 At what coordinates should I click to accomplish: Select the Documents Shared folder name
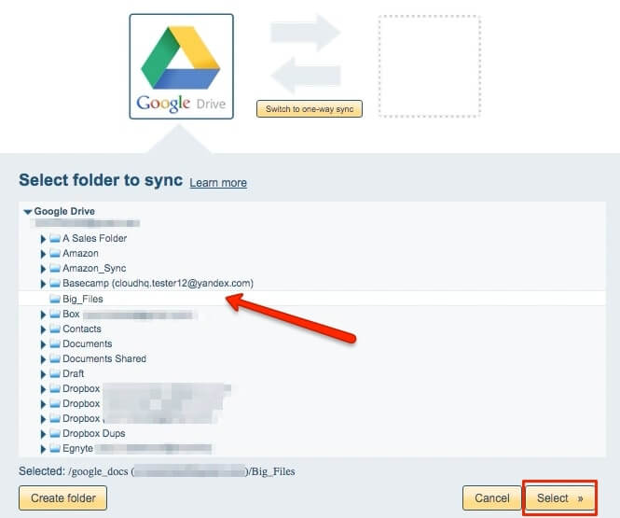(x=104, y=358)
